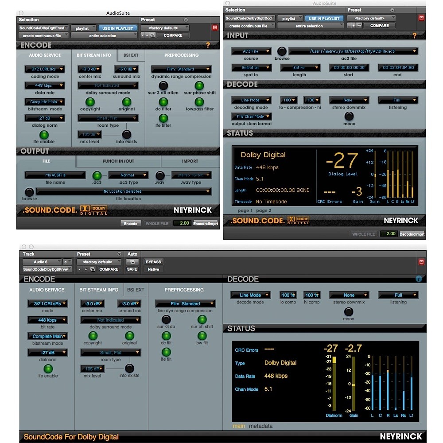443x443 pixels.
Task: Toggle bw filt LED in bottom window
Action: click(202, 336)
